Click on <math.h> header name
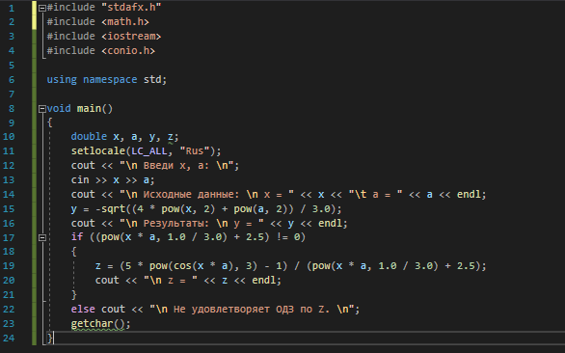 tap(125, 21)
